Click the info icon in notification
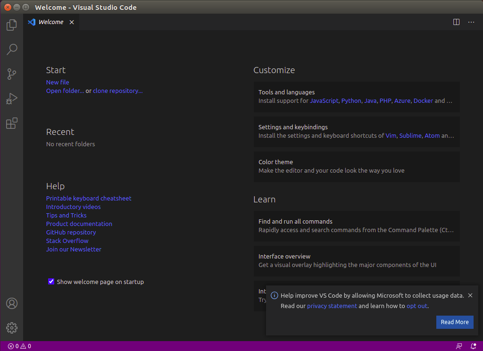The image size is (483, 351). tap(274, 295)
